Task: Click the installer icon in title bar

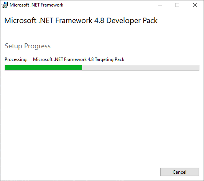Action: tap(5, 5)
